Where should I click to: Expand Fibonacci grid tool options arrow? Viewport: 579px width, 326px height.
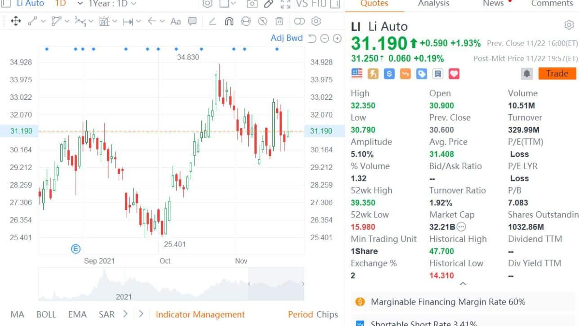(115, 22)
